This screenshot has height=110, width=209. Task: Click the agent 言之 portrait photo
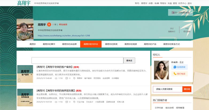[x=161, y=70]
